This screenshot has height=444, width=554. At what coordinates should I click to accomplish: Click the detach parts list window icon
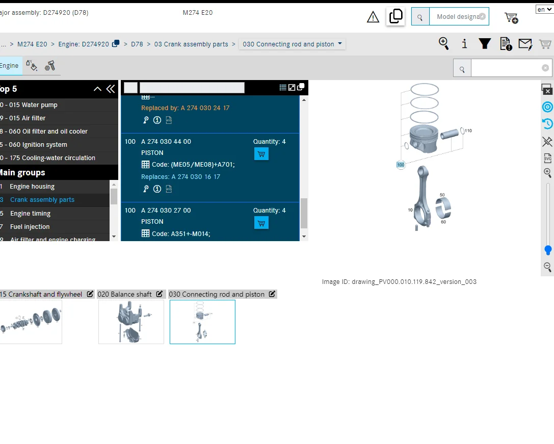click(301, 87)
